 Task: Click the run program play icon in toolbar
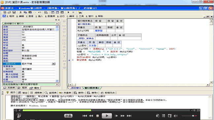(x=68, y=12)
